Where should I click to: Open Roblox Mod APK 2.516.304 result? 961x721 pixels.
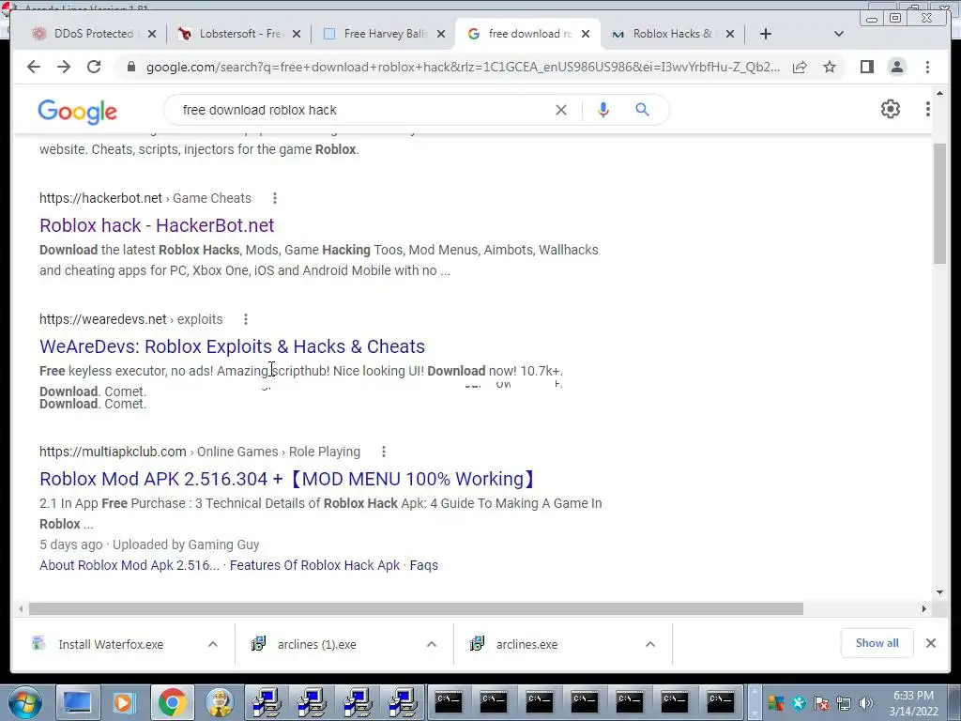289,479
